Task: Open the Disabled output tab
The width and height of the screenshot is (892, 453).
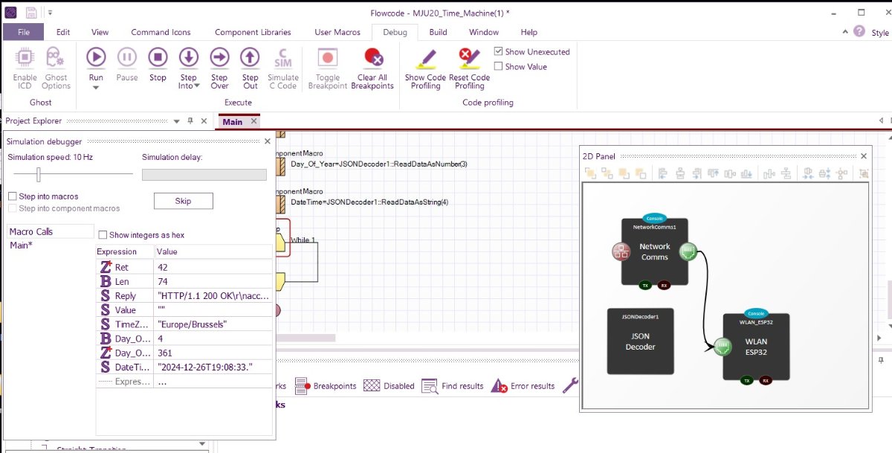Action: [x=389, y=386]
